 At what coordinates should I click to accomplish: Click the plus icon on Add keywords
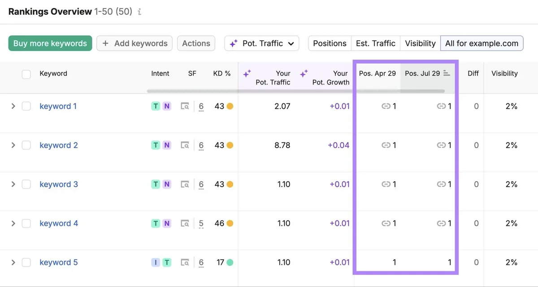click(106, 43)
